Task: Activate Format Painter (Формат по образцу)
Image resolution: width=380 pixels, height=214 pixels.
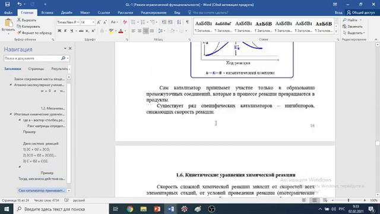Action: coord(34,33)
